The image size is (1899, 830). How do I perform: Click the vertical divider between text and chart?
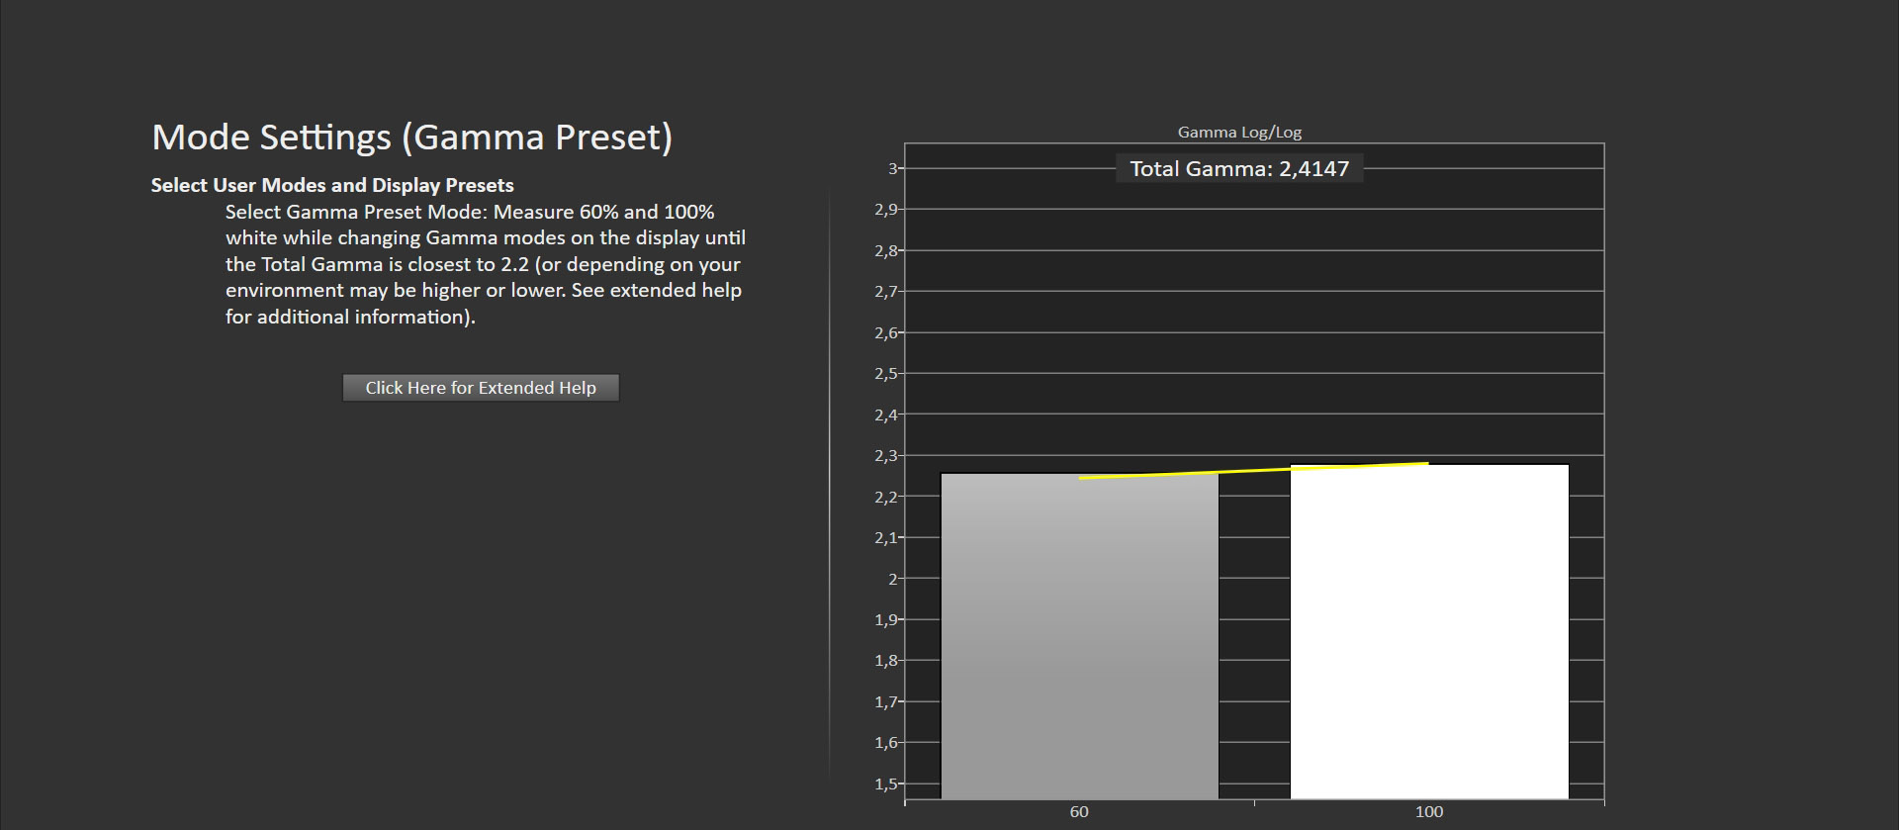829,485
